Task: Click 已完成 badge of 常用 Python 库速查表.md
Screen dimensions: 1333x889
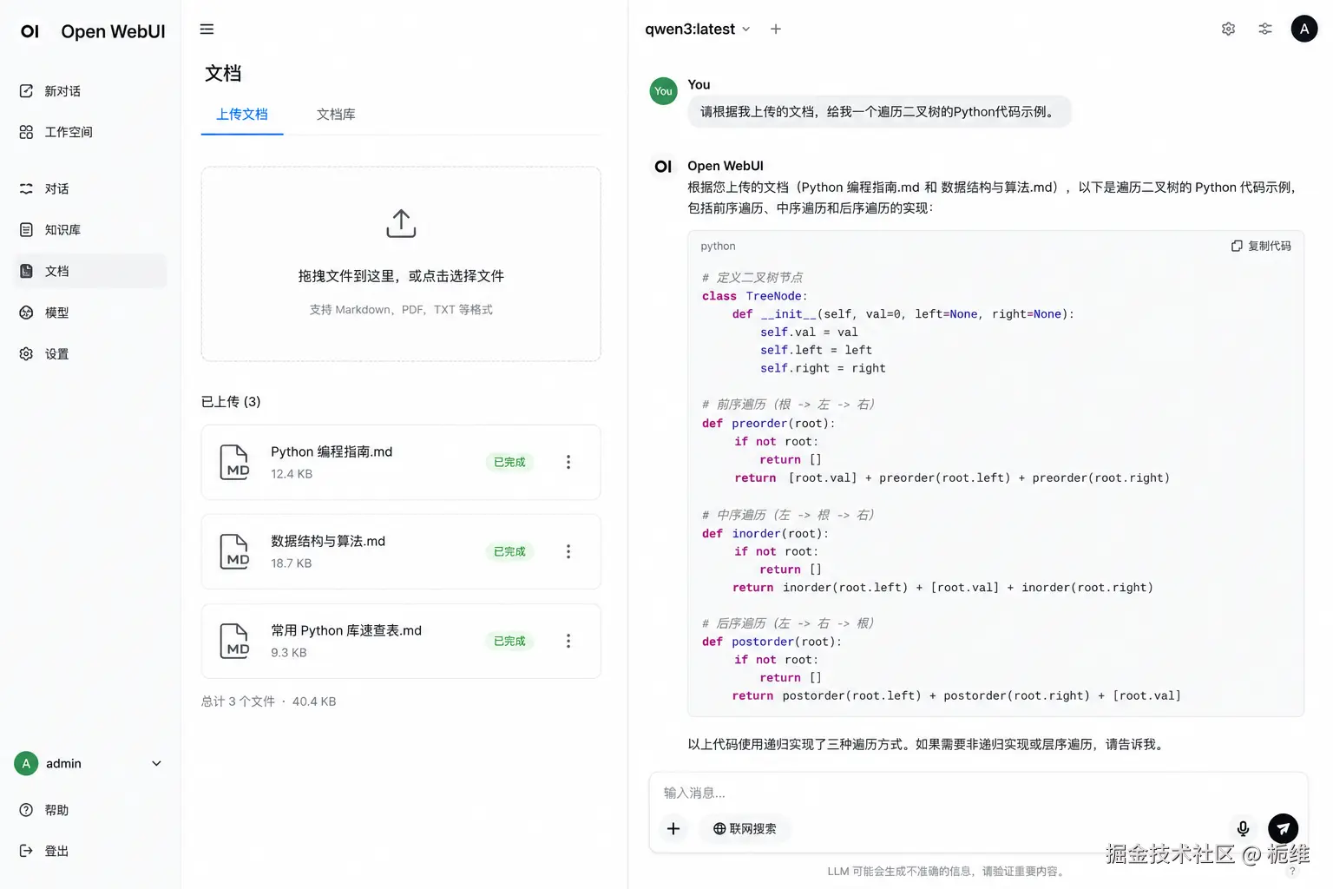Action: coord(509,641)
